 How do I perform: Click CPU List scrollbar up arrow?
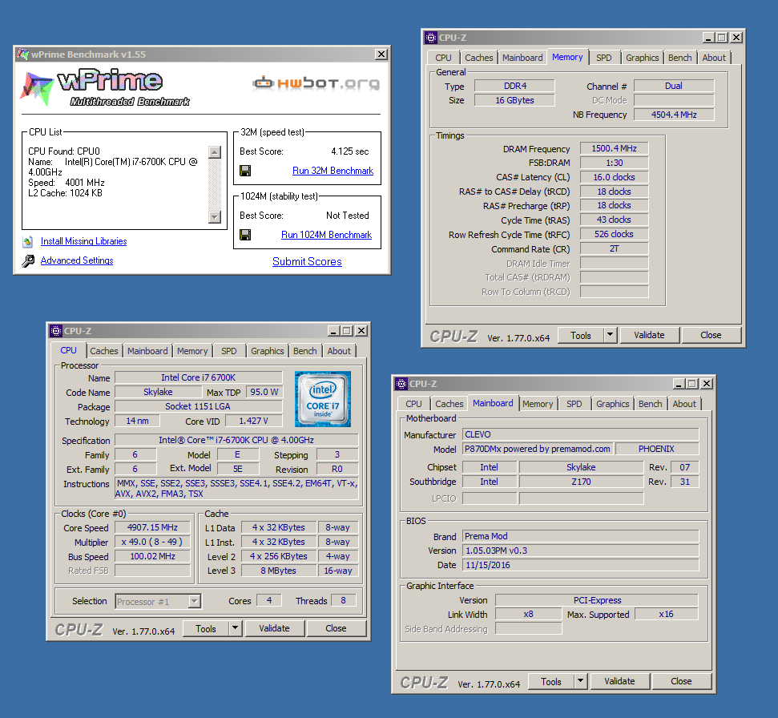click(x=215, y=151)
